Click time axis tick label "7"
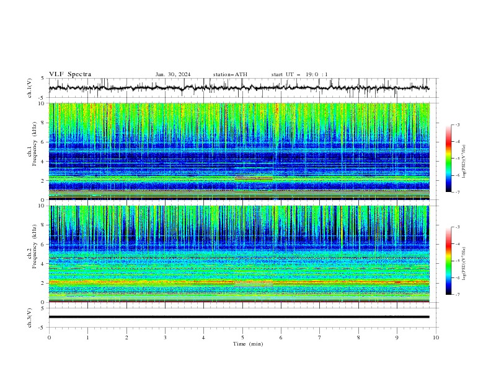 pyautogui.click(x=320, y=338)
